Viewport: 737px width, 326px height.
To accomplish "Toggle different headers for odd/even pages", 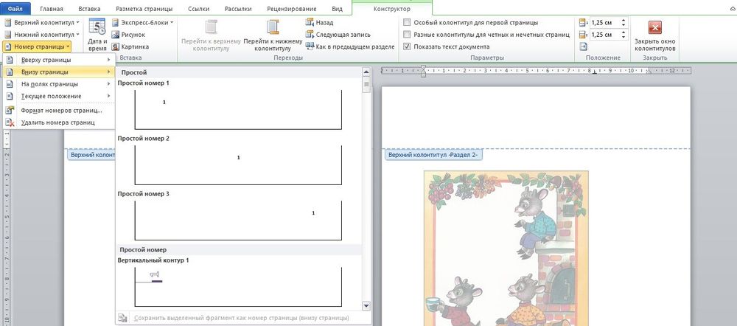I will (x=408, y=35).
